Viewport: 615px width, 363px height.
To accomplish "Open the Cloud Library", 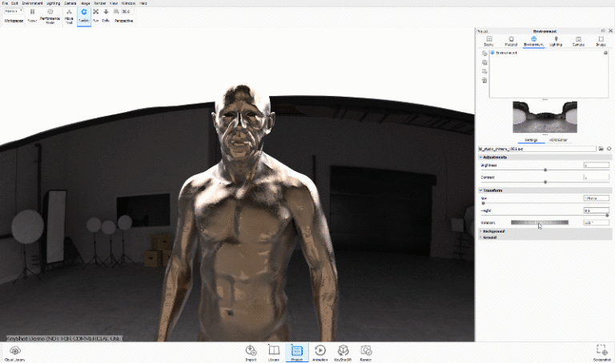I will 15,353.
